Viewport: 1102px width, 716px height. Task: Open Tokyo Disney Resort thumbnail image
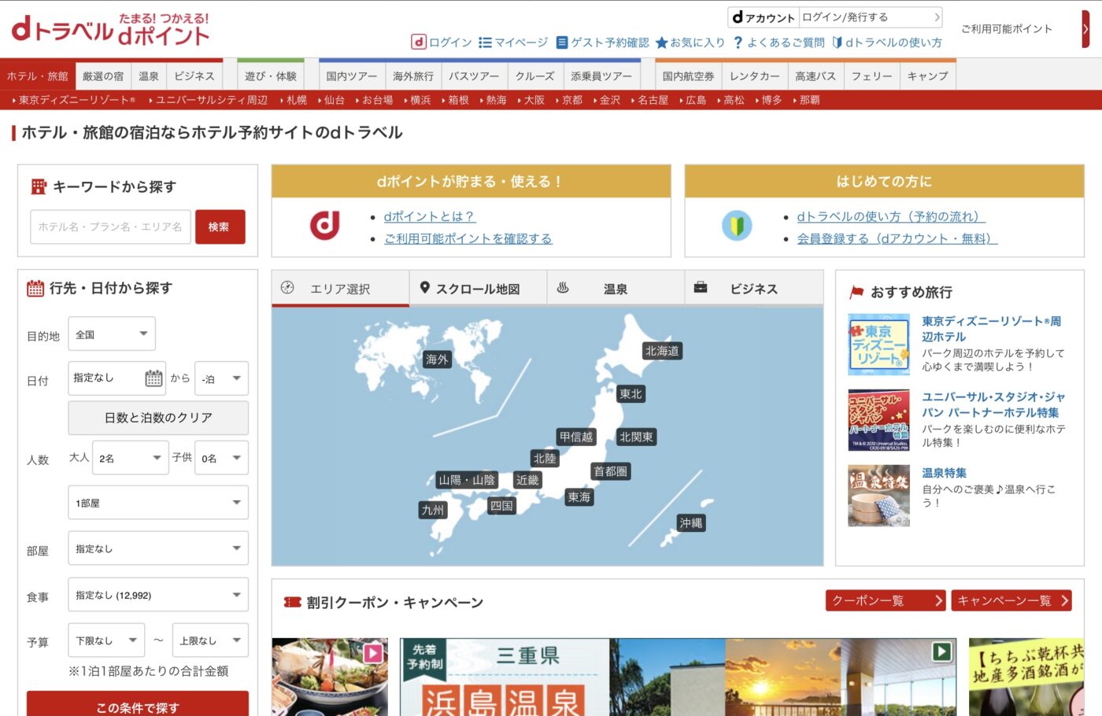click(x=879, y=345)
